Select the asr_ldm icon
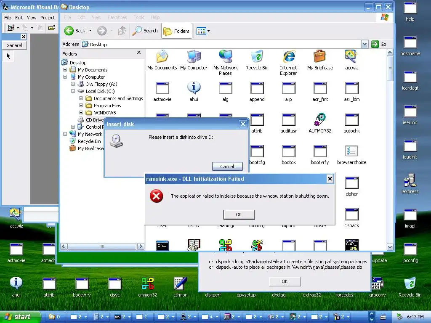The image size is (431, 323). 351,92
